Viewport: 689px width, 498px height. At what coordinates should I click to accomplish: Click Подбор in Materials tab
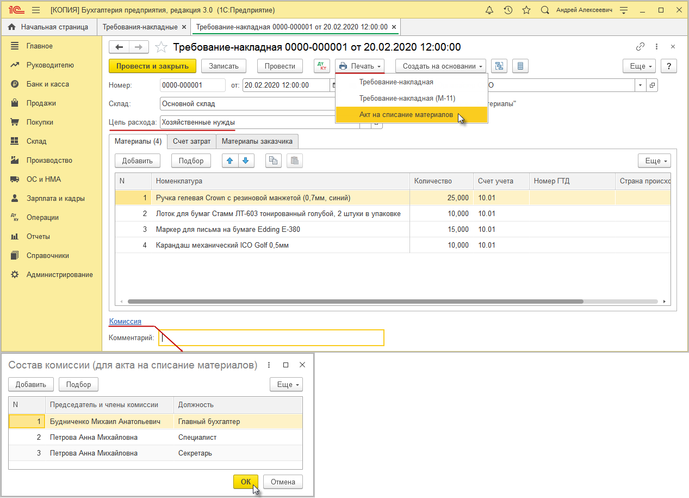[191, 161]
